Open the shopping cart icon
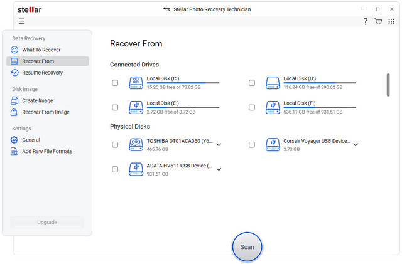The image size is (402, 264). [378, 21]
